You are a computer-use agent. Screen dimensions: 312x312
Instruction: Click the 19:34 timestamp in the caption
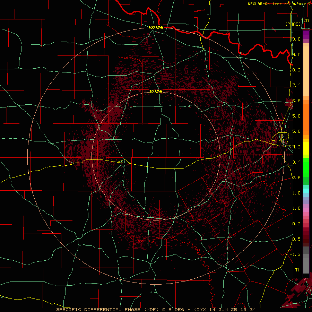249,310
